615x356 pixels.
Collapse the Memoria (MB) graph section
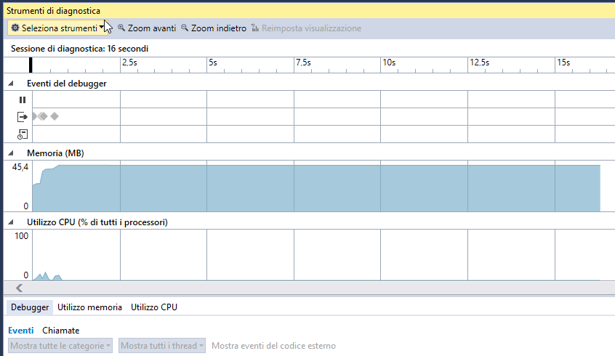click(x=11, y=153)
